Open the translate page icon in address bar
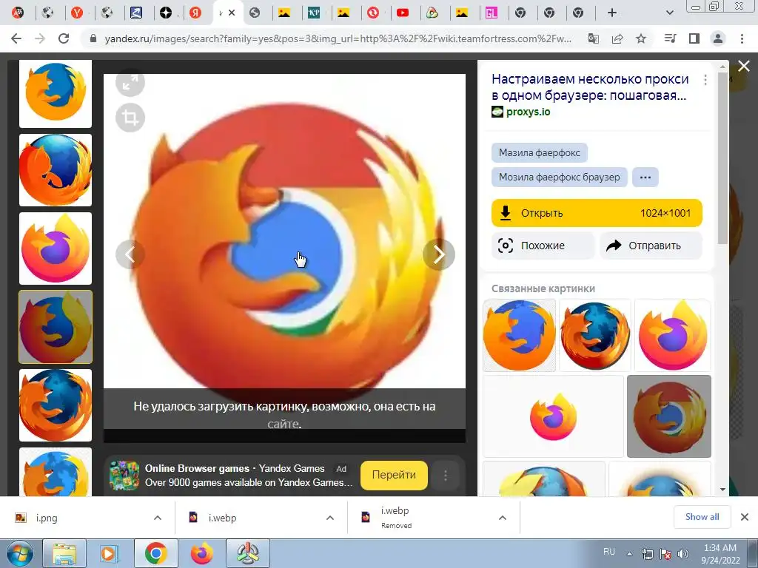758x568 pixels. point(593,38)
